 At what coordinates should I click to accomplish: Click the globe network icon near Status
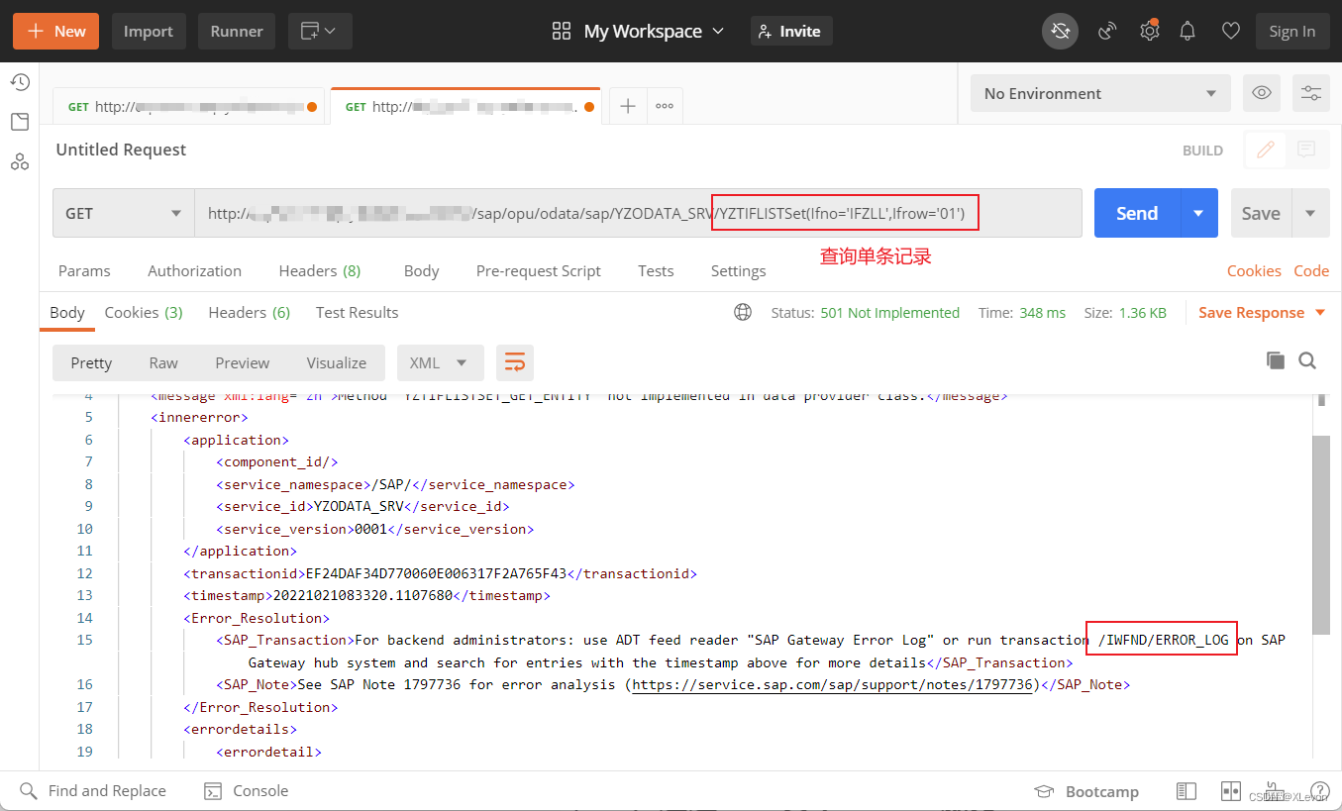[x=743, y=313]
